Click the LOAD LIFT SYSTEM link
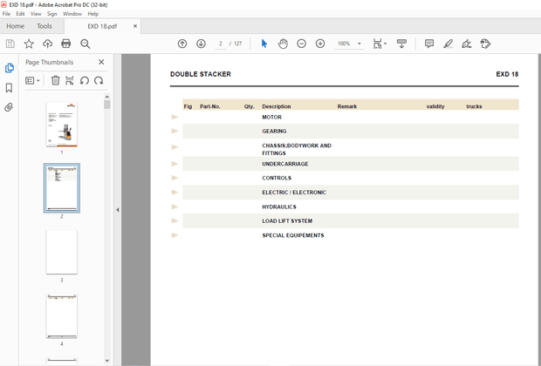The width and height of the screenshot is (541, 366). (287, 221)
